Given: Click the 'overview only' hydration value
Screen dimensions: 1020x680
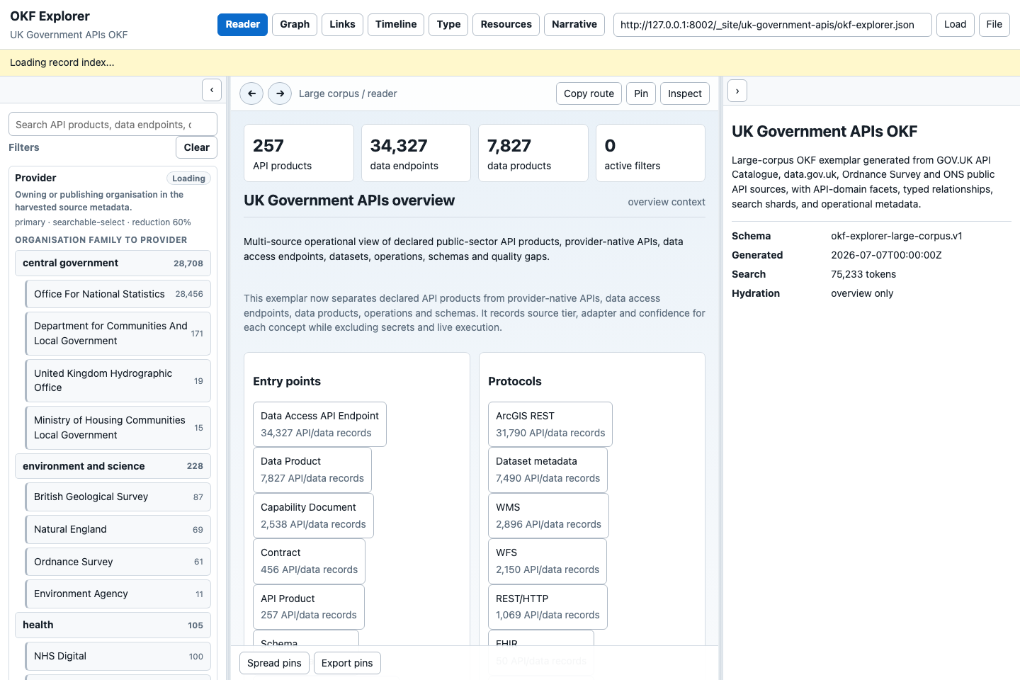Looking at the screenshot, I should (862, 293).
